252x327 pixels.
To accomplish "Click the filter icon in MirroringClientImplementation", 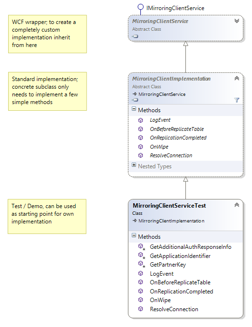I will 237,100.
